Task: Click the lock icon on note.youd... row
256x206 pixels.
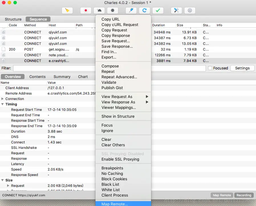Action: 4,55
